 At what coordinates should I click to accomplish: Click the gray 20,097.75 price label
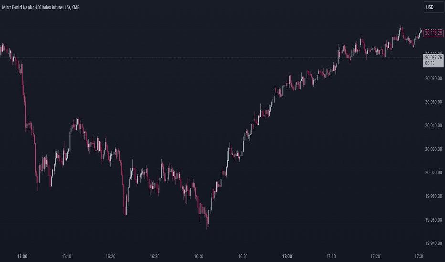434,58
